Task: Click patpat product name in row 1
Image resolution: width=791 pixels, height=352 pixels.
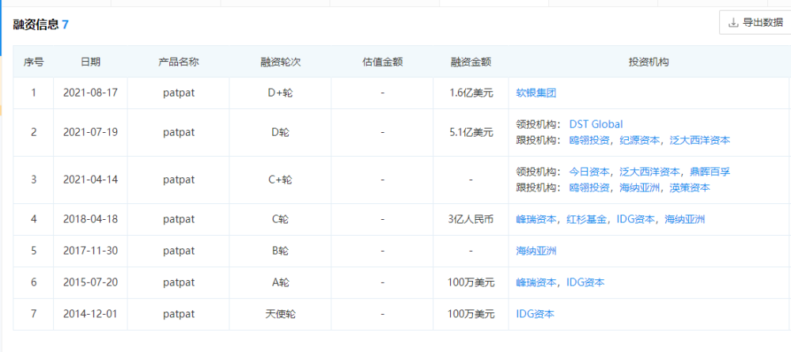Action: coord(179,93)
